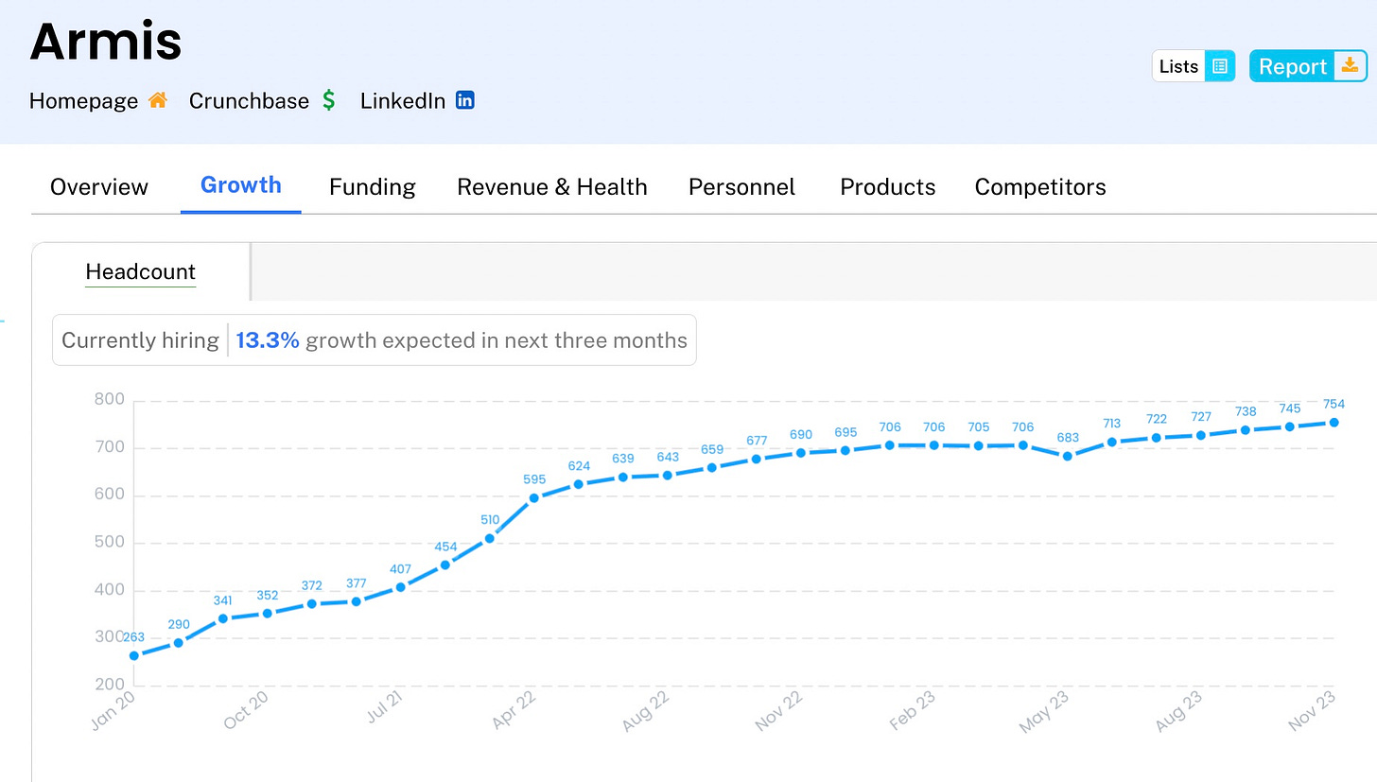The height and width of the screenshot is (782, 1377).
Task: Open the LinkedIn logo icon
Action: click(464, 100)
